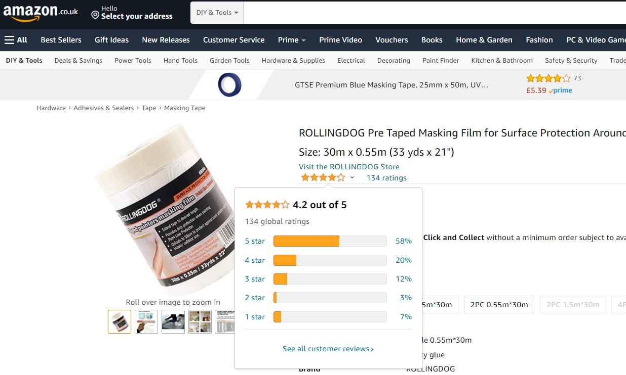
Task: Collapse the ratings popover chevron
Action: pos(352,177)
